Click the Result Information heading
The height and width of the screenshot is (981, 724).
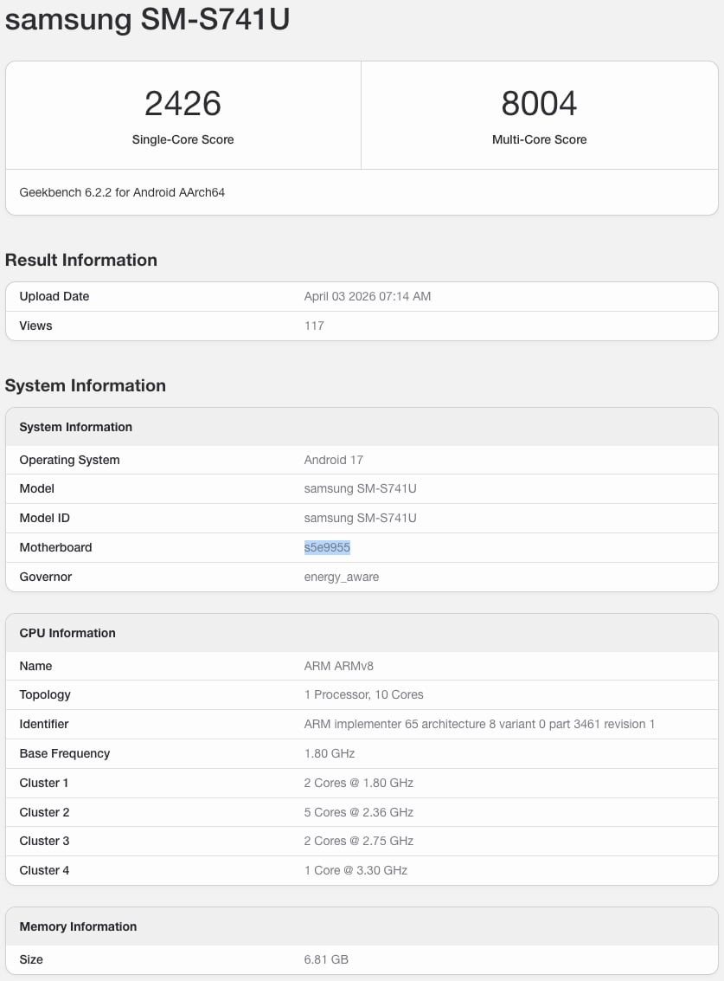(x=81, y=260)
